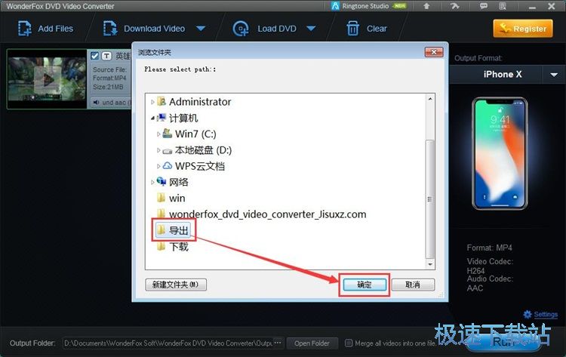Select WPS云文档 cloud item
Image resolution: width=566 pixels, height=357 pixels.
point(199,166)
